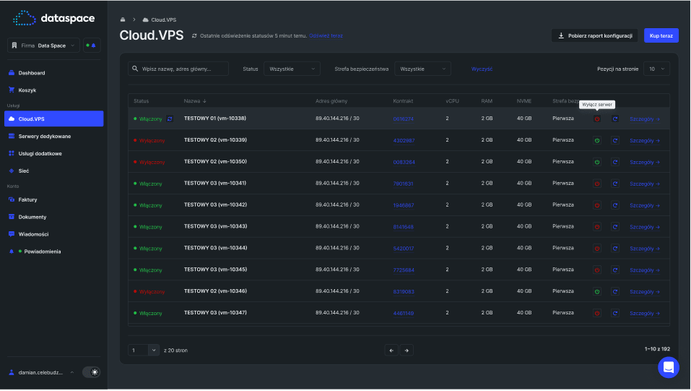Restart server TESTOWY 02 (vm-10346)

click(x=615, y=292)
